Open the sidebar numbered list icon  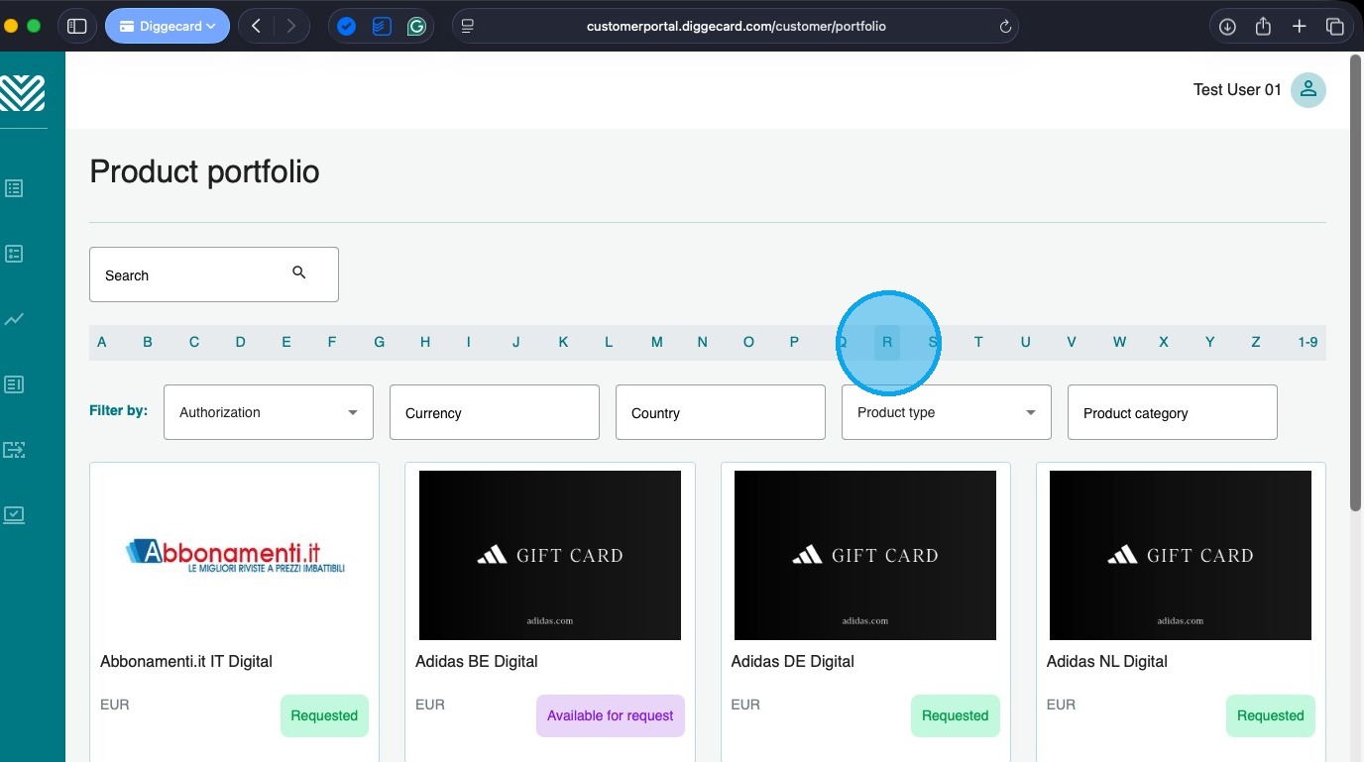tap(14, 188)
